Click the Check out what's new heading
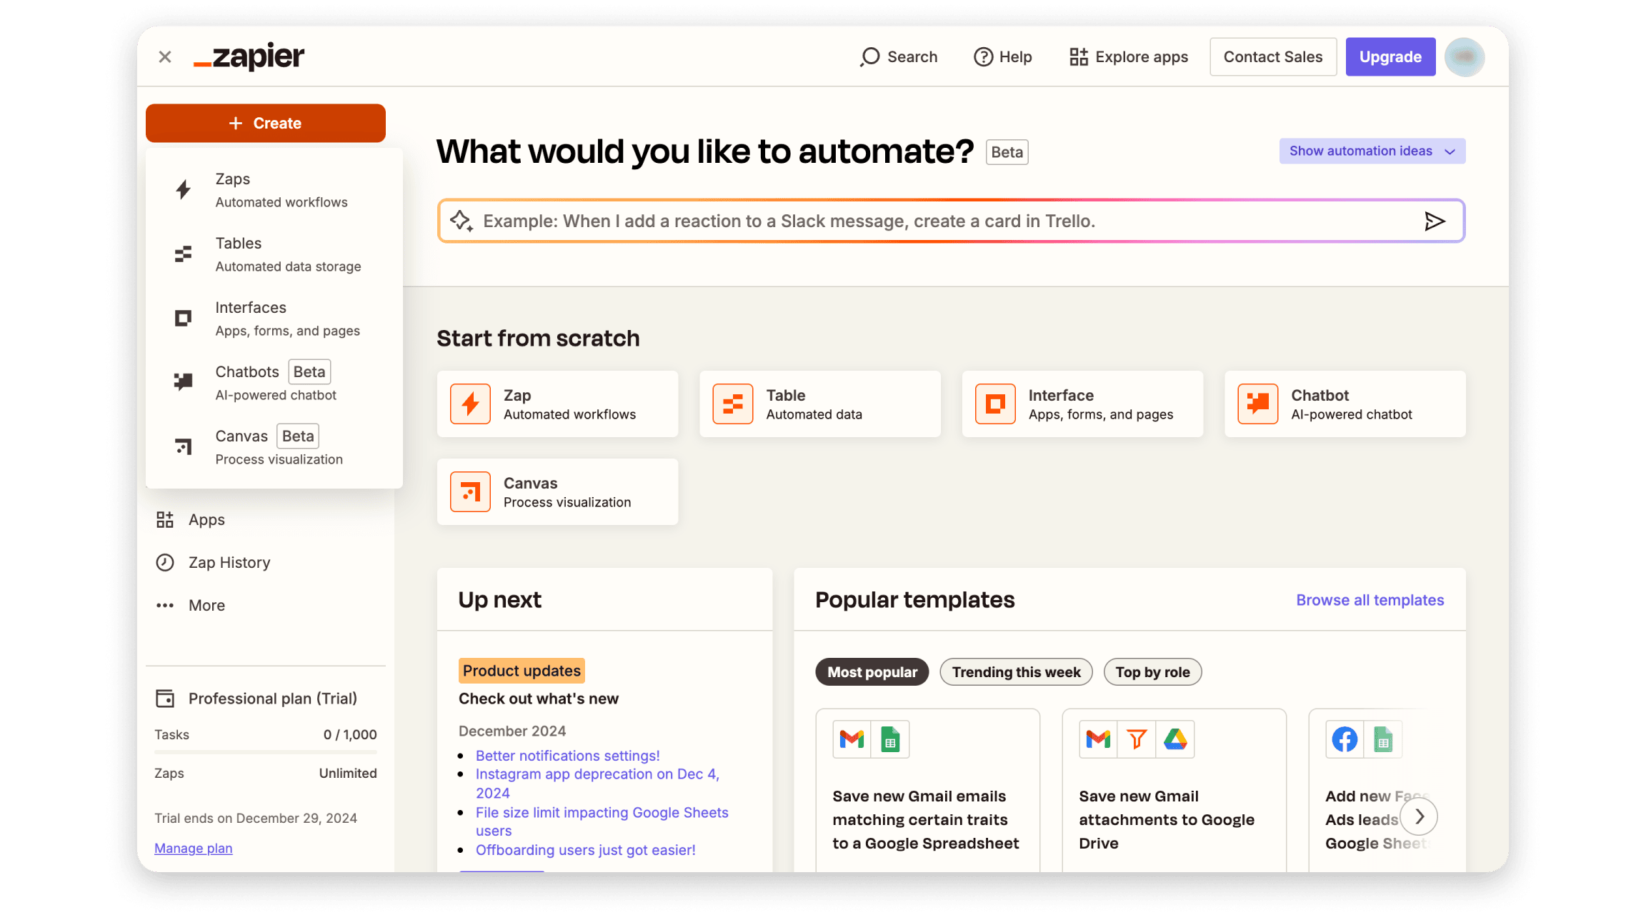This screenshot has height=915, width=1646. [x=539, y=699]
